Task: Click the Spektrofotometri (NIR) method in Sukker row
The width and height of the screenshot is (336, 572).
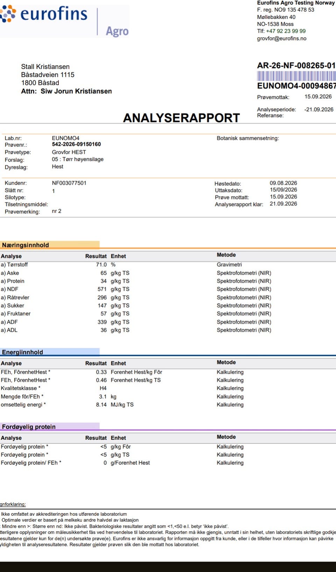Action: tap(244, 306)
